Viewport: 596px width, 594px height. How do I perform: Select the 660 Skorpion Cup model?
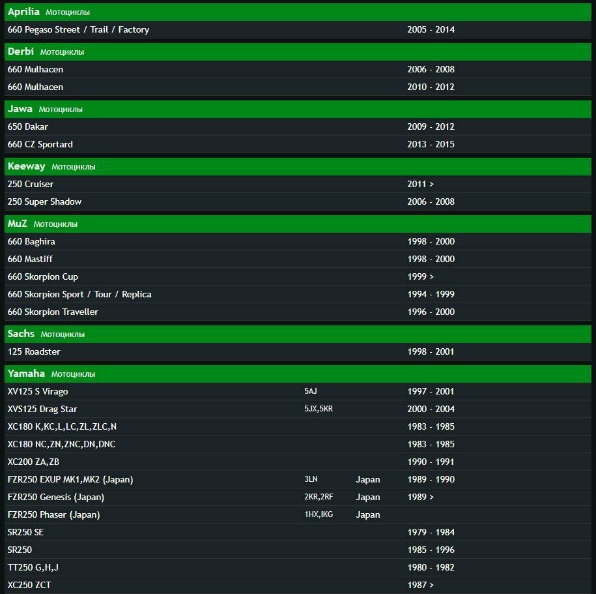point(42,276)
